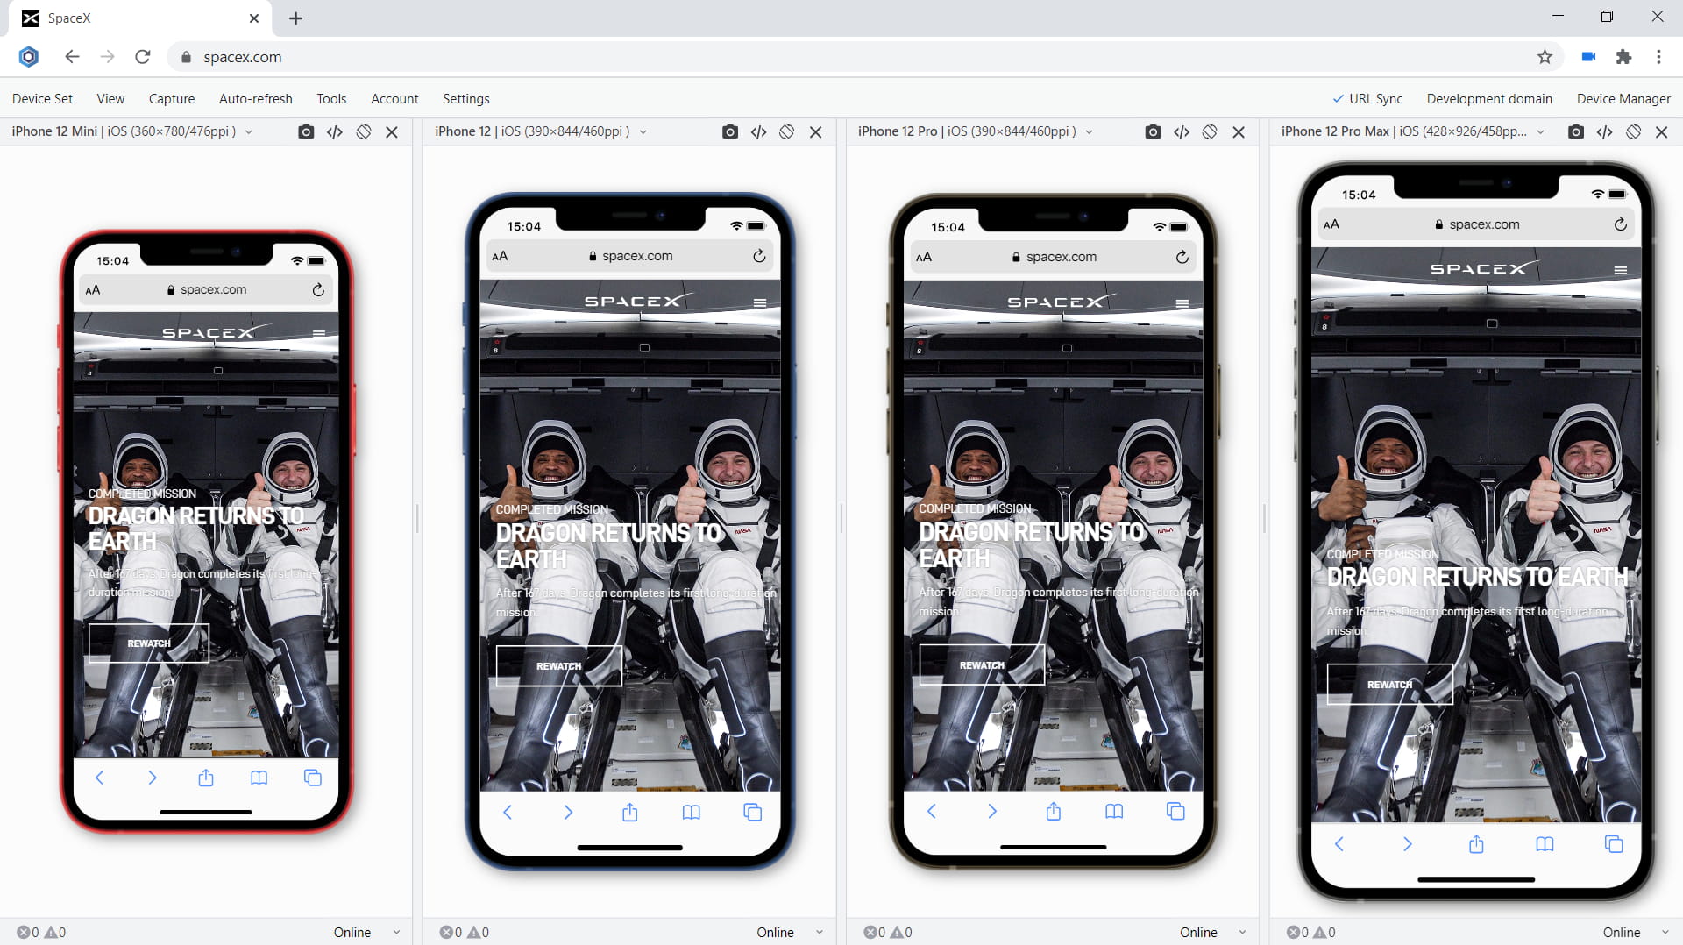Open Device Manager
The height and width of the screenshot is (945, 1683).
[x=1623, y=99]
